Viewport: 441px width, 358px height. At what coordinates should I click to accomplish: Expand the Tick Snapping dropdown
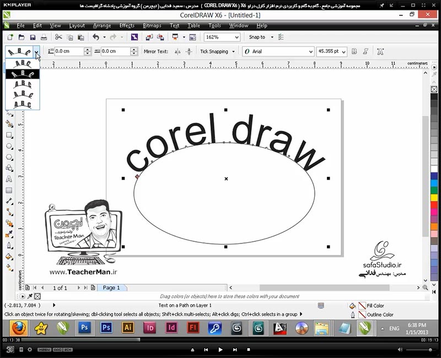pyautogui.click(x=233, y=51)
